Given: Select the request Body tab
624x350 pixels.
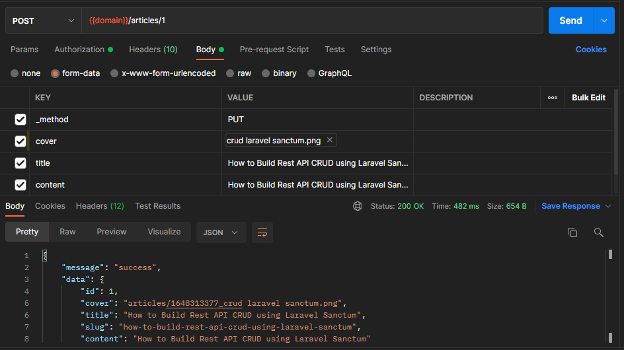Looking at the screenshot, I should click(210, 50).
